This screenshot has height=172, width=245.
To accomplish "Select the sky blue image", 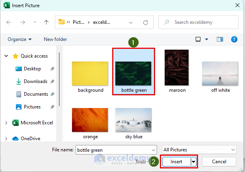I will click(x=133, y=120).
